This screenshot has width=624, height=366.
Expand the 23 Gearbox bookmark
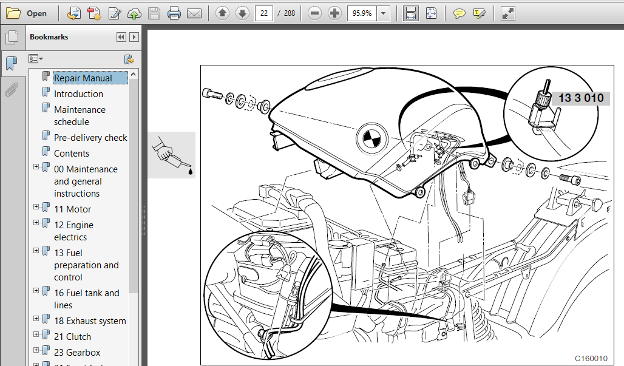[x=36, y=350]
